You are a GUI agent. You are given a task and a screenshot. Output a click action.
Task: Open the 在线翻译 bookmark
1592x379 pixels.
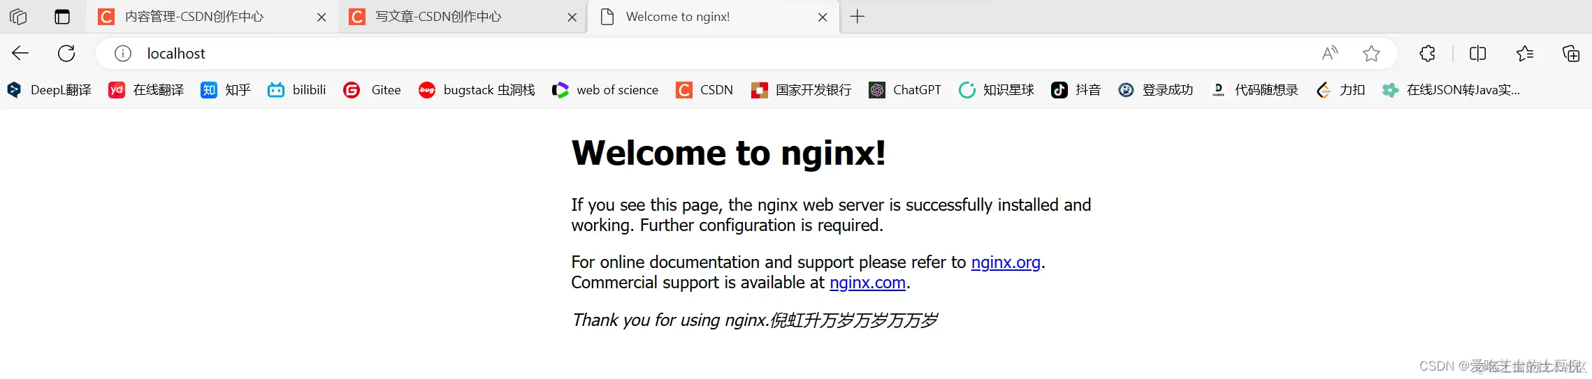146,90
